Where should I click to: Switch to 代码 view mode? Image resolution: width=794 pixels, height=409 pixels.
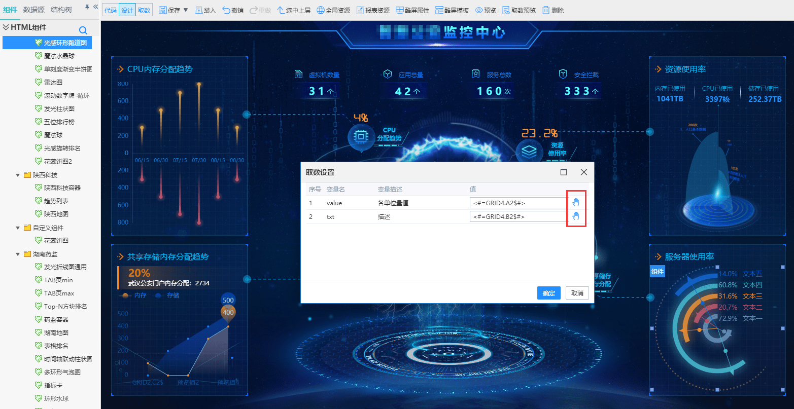111,10
